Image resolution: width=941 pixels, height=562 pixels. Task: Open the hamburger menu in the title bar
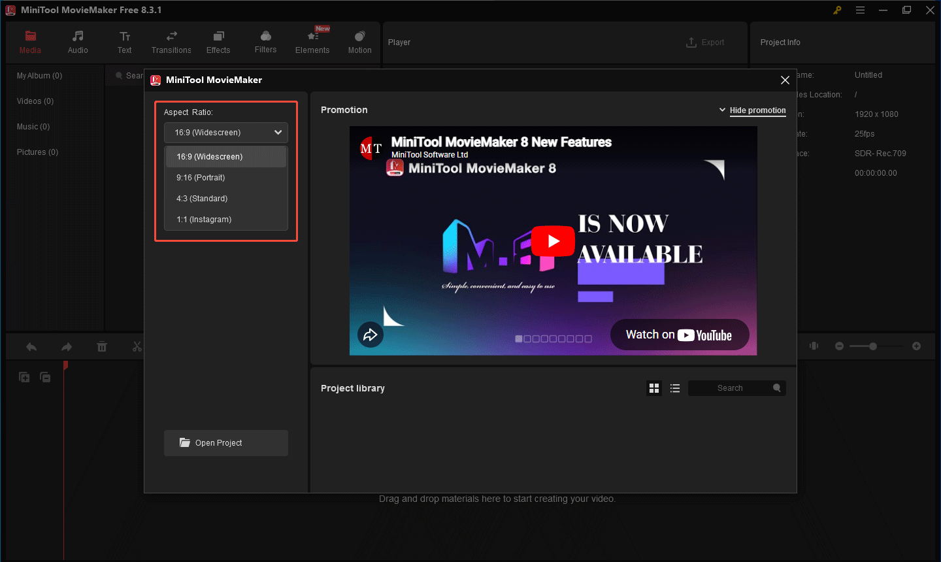tap(860, 10)
